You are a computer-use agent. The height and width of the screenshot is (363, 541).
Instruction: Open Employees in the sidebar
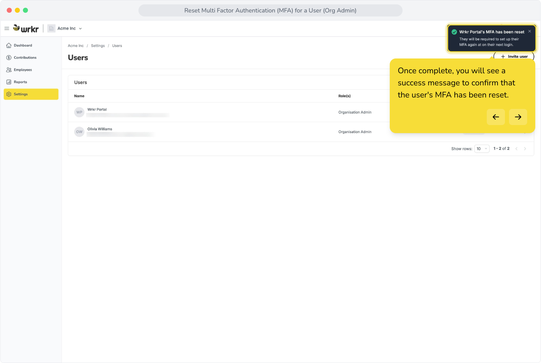point(31,70)
